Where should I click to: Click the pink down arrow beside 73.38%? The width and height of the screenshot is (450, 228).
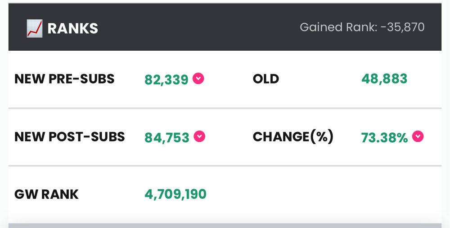(418, 136)
